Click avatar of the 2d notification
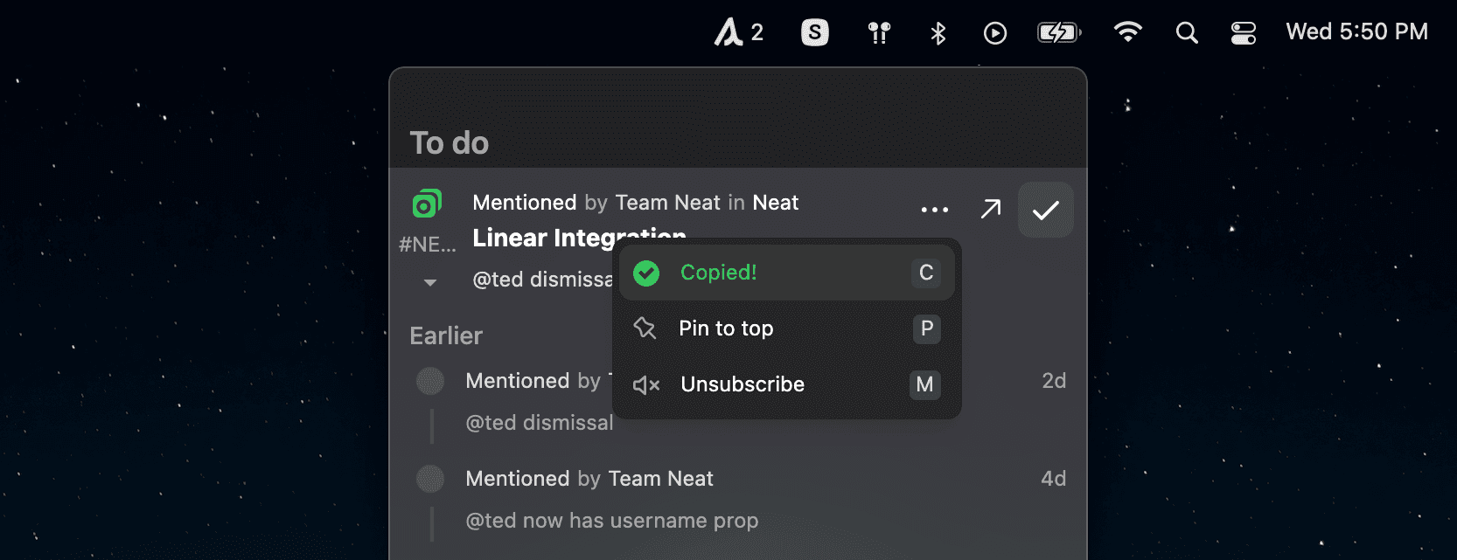The width and height of the screenshot is (1457, 560). tap(430, 381)
